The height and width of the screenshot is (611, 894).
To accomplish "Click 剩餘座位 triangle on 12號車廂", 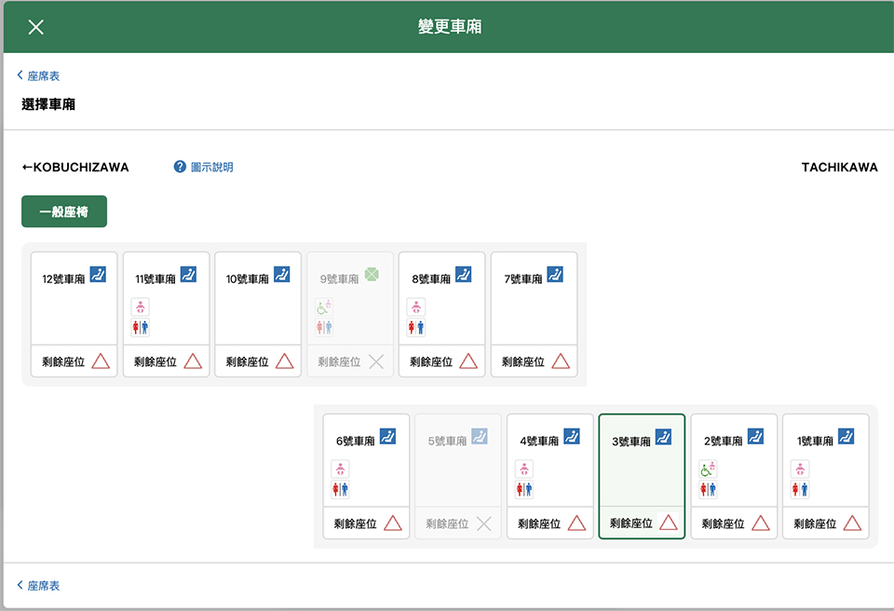I will click(x=101, y=361).
